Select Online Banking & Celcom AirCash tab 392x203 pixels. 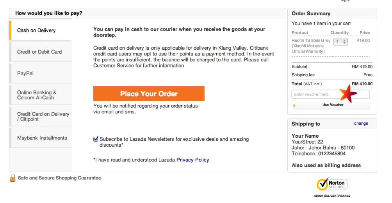pos(37,95)
